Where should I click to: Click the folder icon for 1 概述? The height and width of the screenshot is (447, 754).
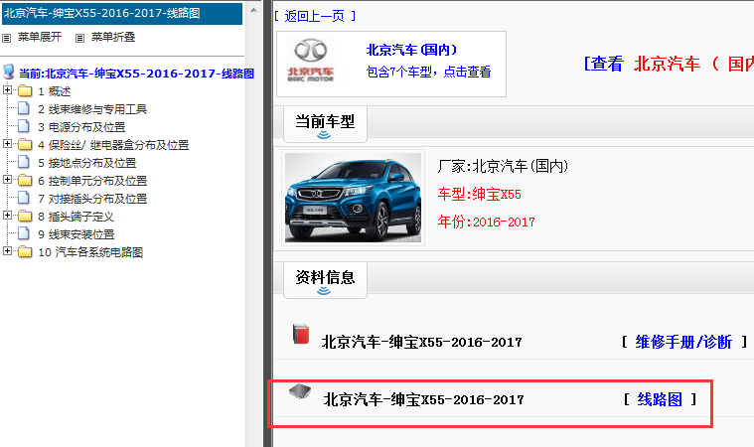point(25,90)
